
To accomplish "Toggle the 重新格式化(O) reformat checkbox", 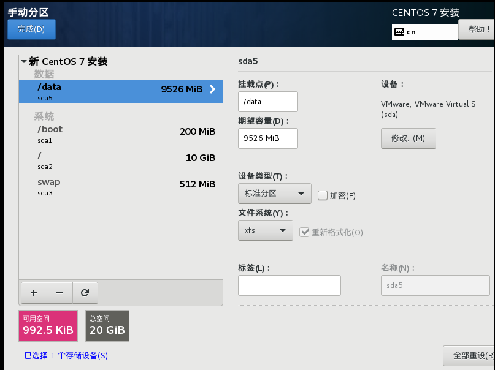I will point(304,232).
